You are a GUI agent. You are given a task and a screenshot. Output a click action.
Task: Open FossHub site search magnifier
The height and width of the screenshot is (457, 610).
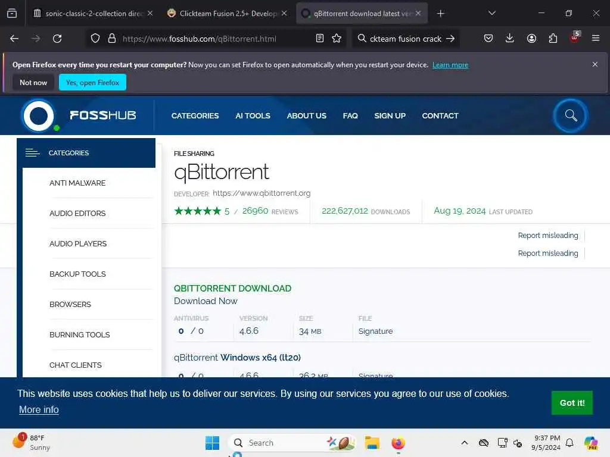pyautogui.click(x=571, y=115)
